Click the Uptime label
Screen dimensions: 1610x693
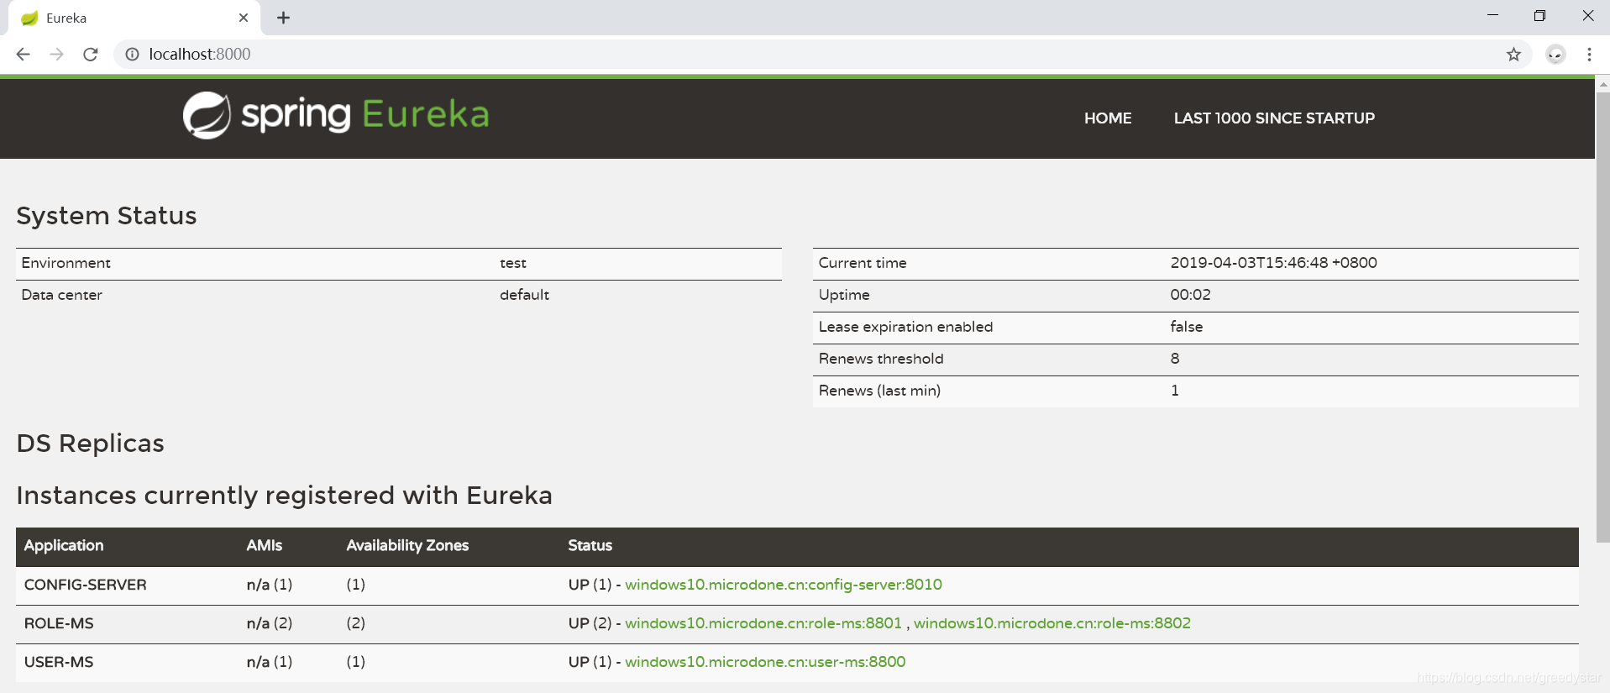844,295
